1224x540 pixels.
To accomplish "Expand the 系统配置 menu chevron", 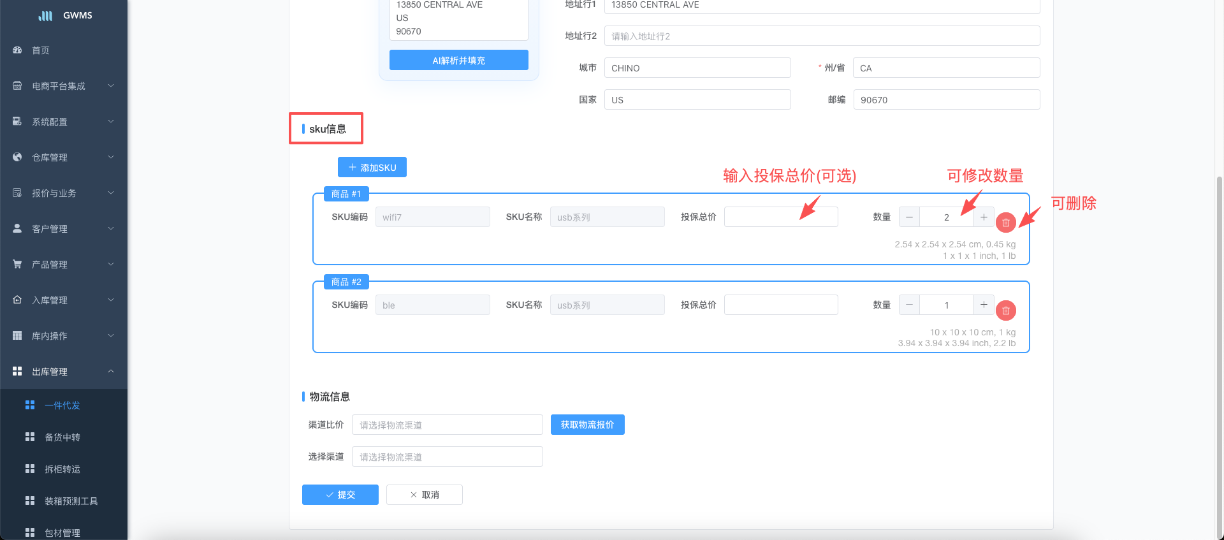I will point(111,121).
